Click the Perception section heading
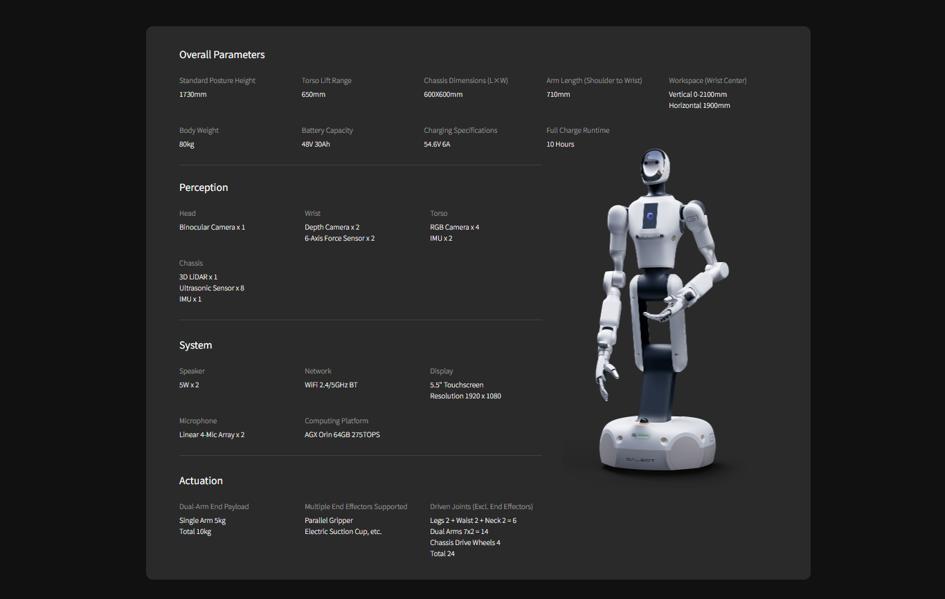 click(204, 187)
